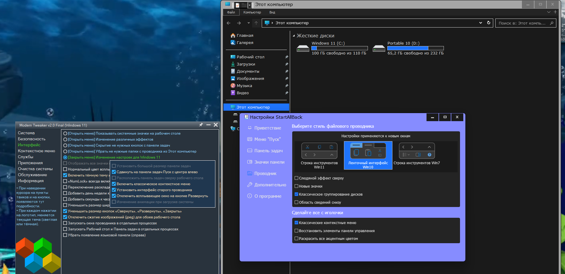Click the Explorer search input field
Viewport: 565px width, 274px height.
pyautogui.click(x=522, y=23)
